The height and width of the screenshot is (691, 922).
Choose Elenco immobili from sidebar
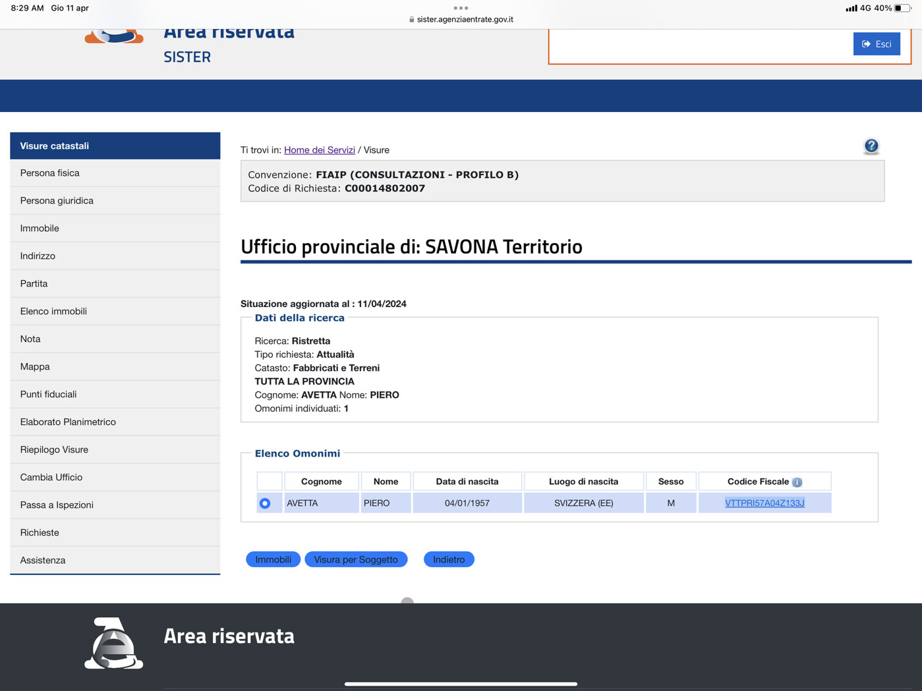[x=53, y=312]
